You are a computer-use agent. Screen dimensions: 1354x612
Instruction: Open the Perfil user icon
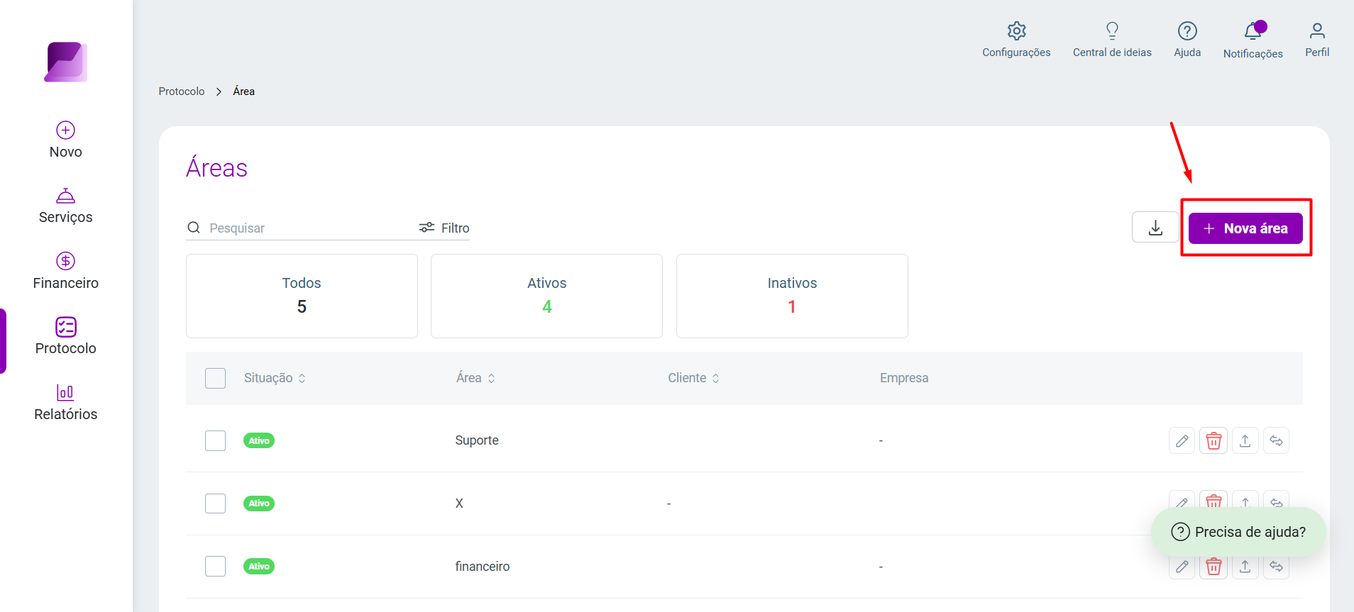[1317, 30]
